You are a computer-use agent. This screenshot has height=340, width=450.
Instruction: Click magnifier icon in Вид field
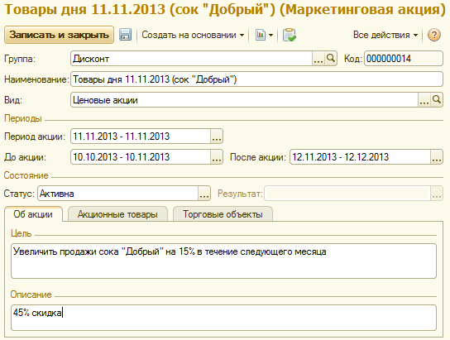click(x=437, y=100)
